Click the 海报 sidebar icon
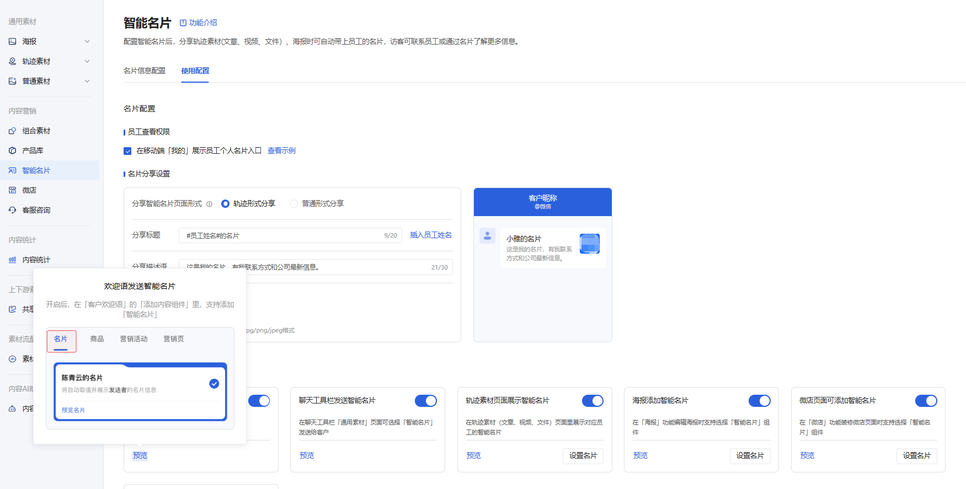The image size is (966, 489). [x=13, y=41]
